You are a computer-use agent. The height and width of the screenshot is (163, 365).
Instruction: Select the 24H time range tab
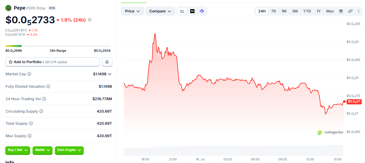[262, 11]
